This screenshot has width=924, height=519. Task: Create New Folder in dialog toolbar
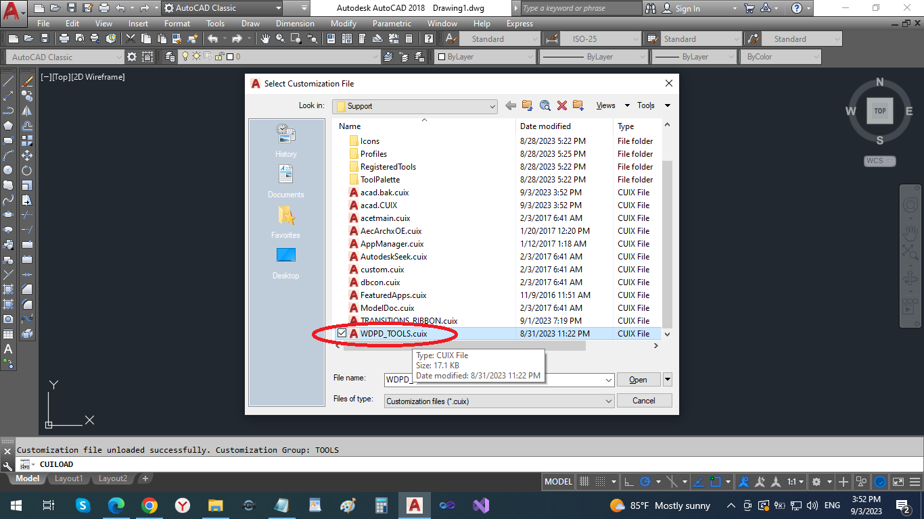[x=578, y=105]
